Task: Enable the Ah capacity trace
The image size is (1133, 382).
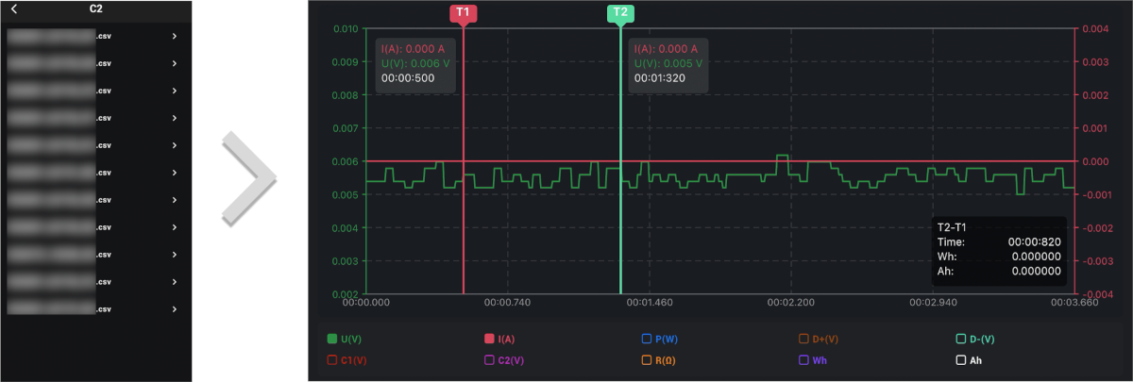Action: tap(961, 359)
